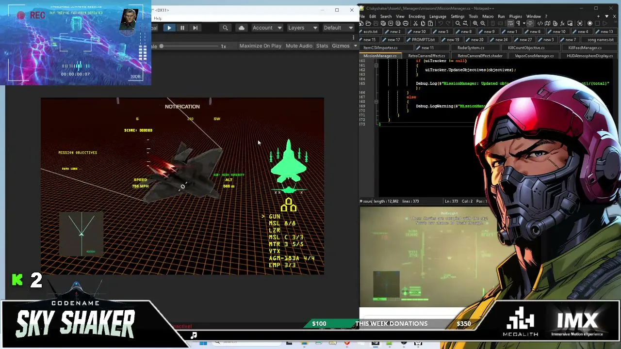Collapse the else block fold marker

[x=376, y=101]
